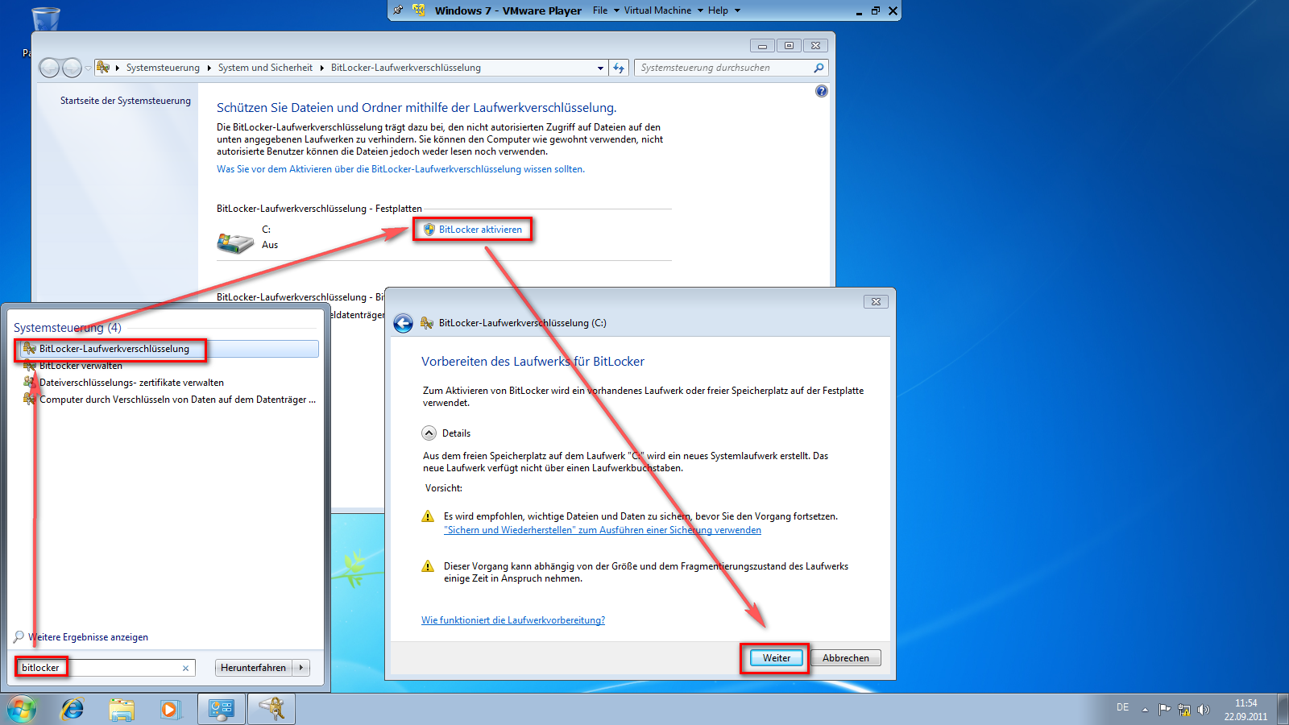This screenshot has height=725, width=1289.
Task: Click the C: hard drive icon
Action: [235, 242]
